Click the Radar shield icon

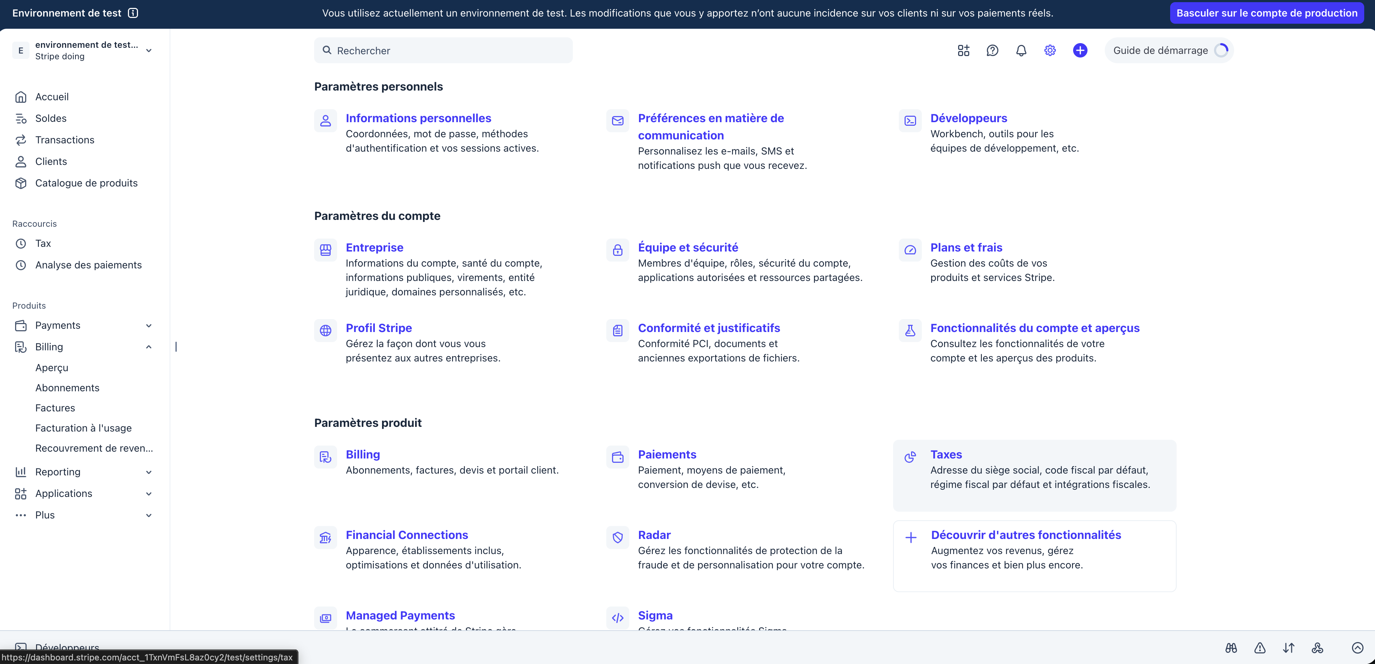tap(617, 538)
